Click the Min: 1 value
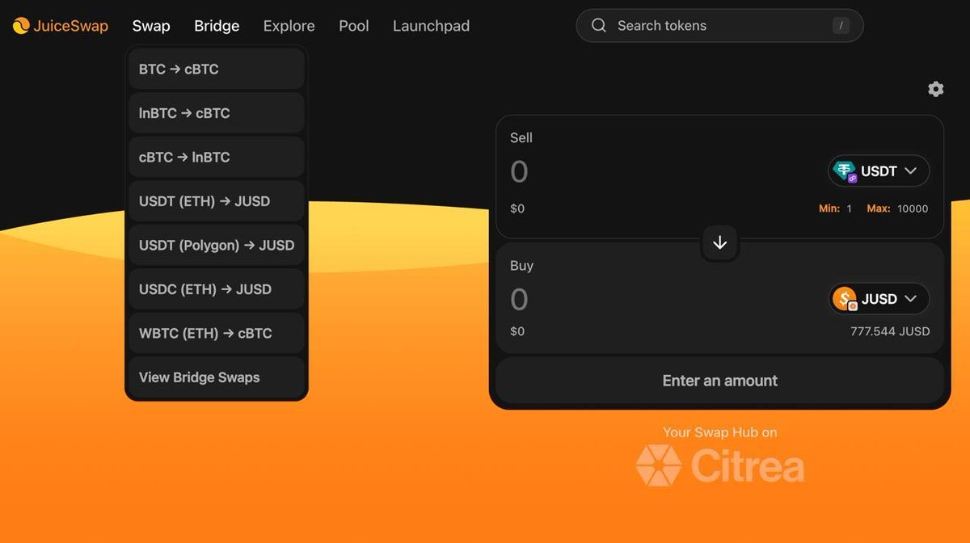970x543 pixels. click(835, 208)
